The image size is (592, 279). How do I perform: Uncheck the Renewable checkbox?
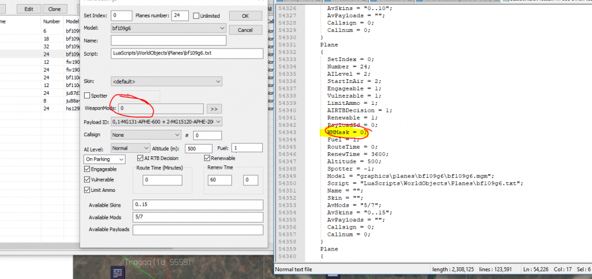pyautogui.click(x=207, y=158)
